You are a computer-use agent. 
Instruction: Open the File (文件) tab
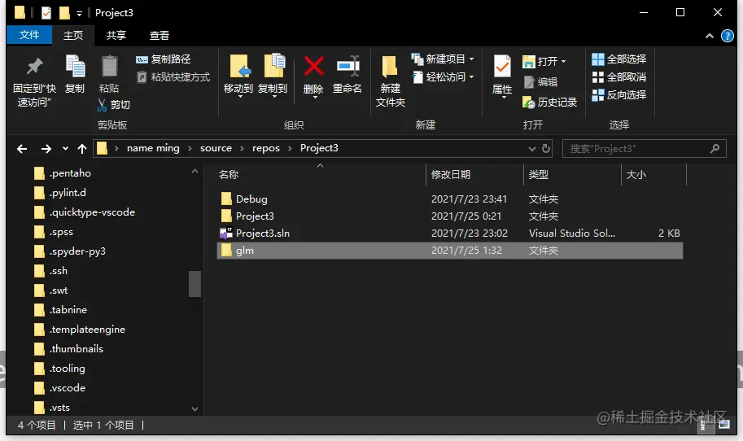[29, 35]
